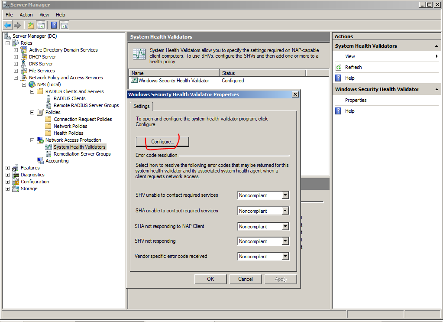This screenshot has height=322, width=443.
Task: Toggle the Show/Hide Action Pane icon
Action: click(65, 26)
